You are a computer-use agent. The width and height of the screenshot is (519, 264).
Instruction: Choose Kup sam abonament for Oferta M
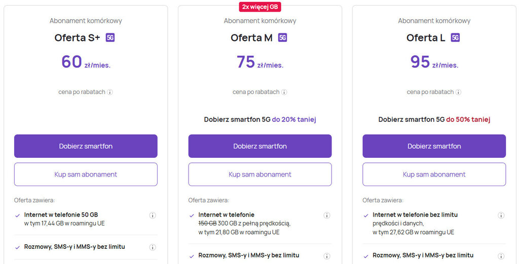tap(260, 174)
